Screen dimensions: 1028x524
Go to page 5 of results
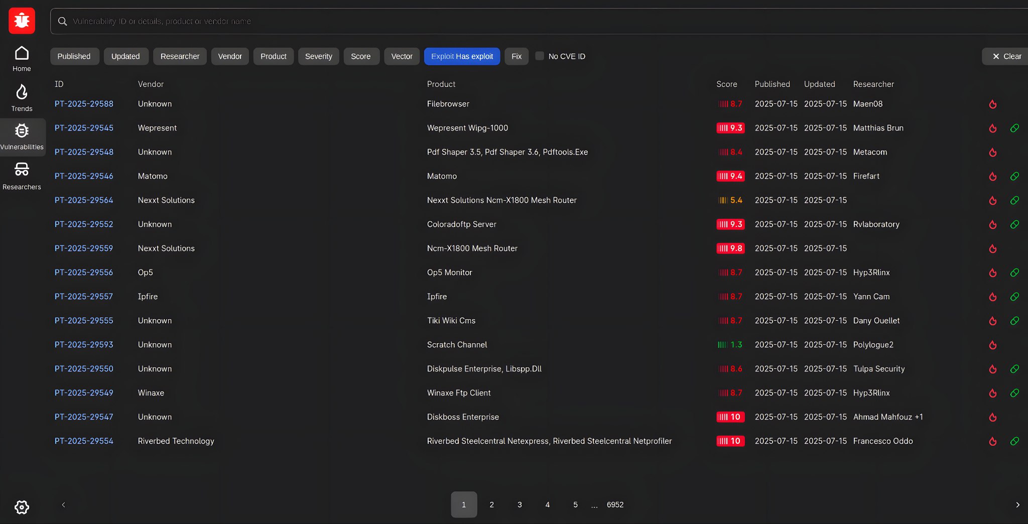575,504
